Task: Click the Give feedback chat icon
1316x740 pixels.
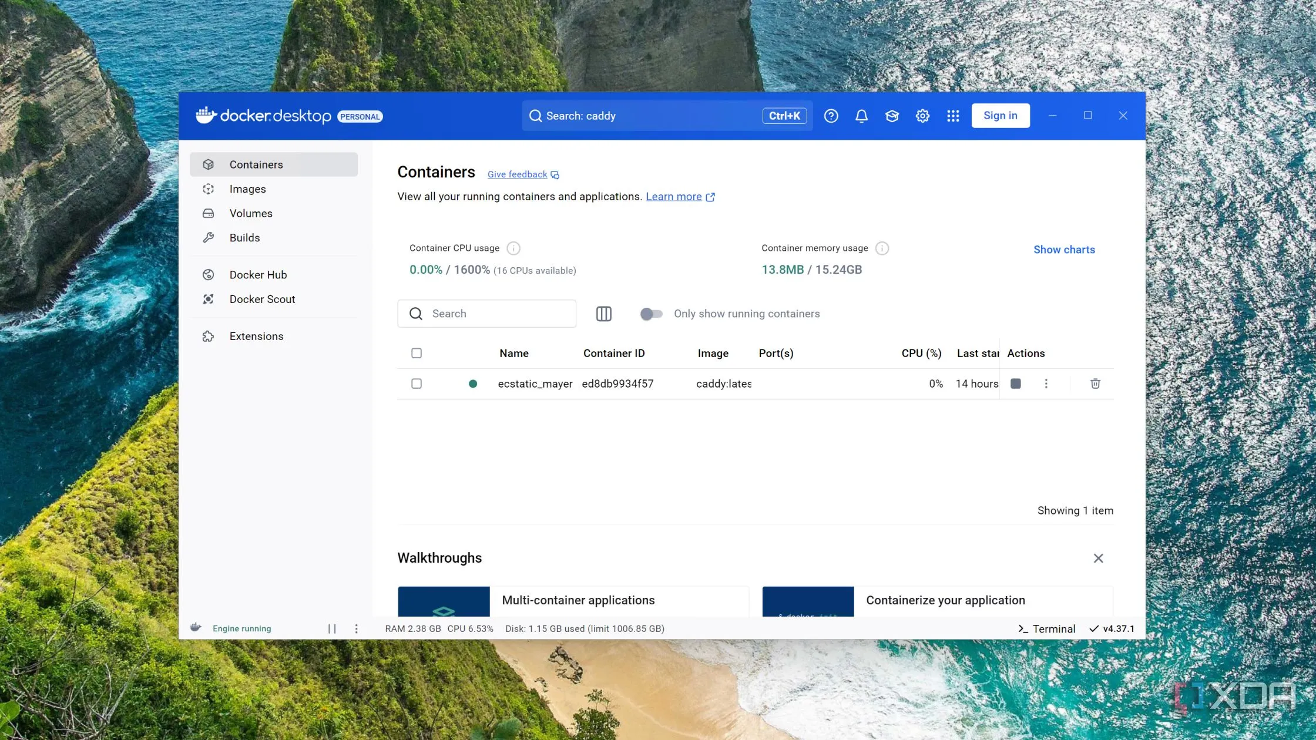Action: (x=555, y=175)
